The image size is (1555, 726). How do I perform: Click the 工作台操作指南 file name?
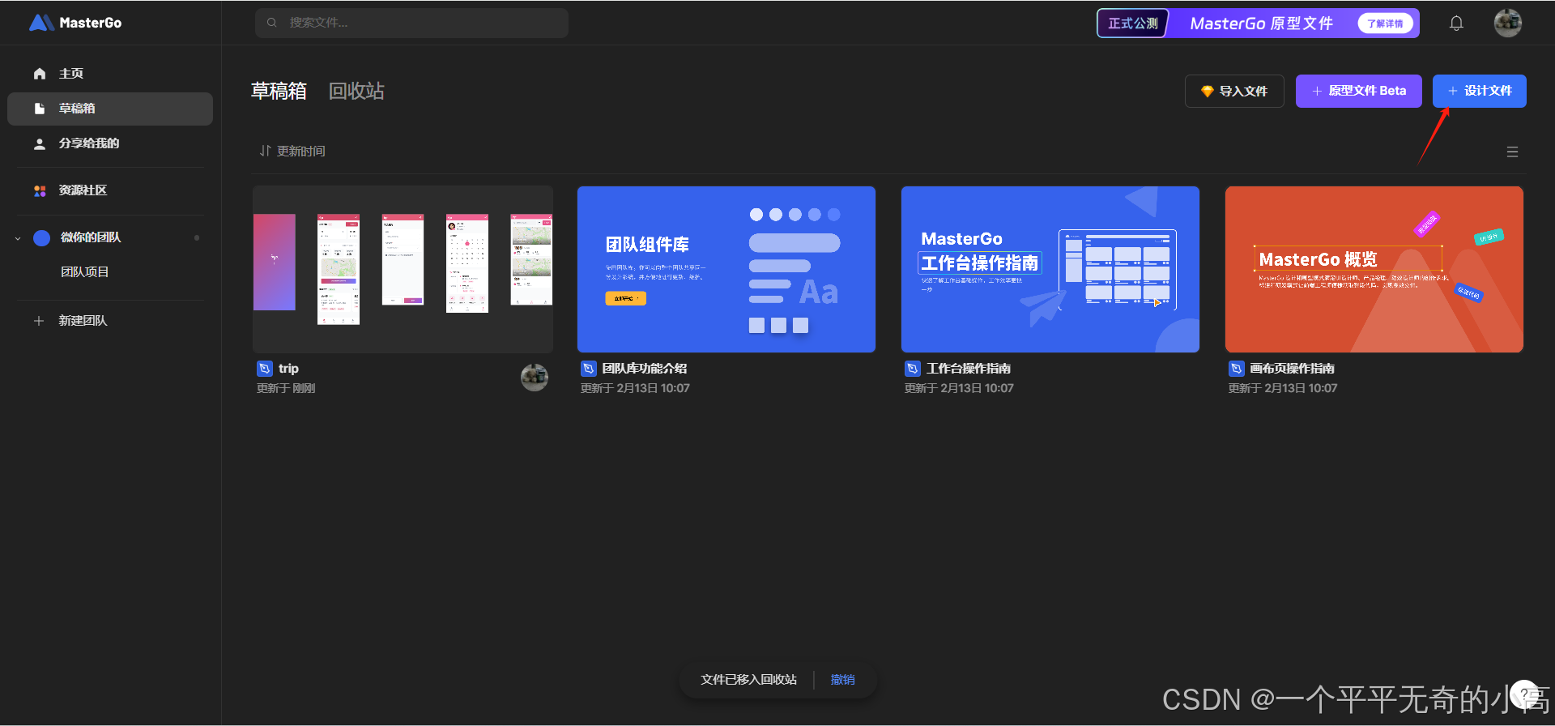(x=969, y=369)
